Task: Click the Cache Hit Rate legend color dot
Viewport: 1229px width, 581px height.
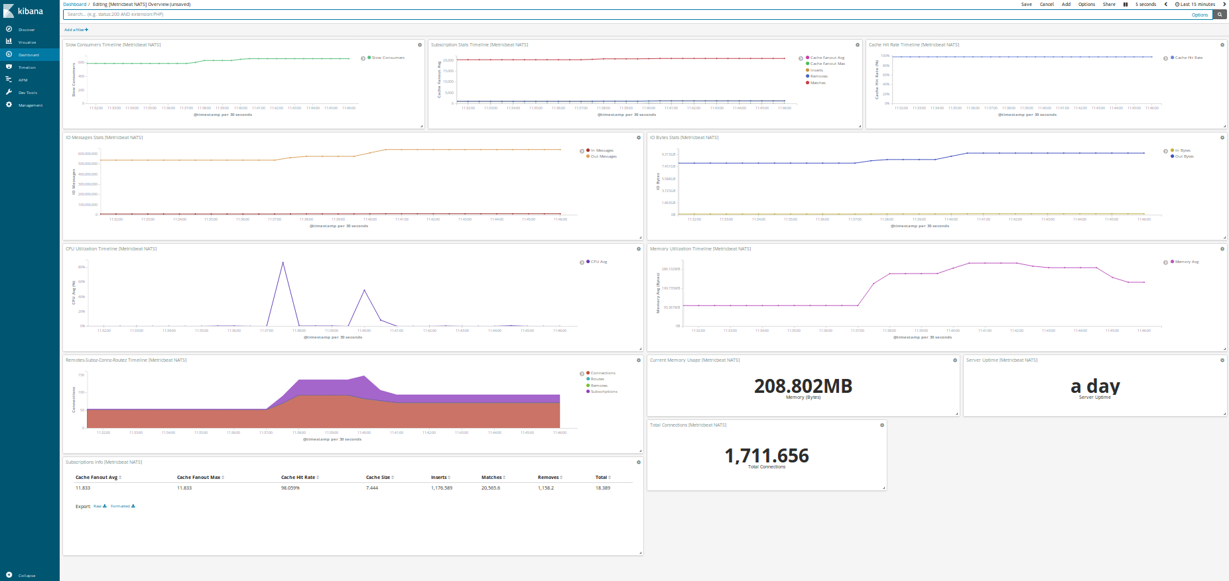Action: [x=1172, y=58]
